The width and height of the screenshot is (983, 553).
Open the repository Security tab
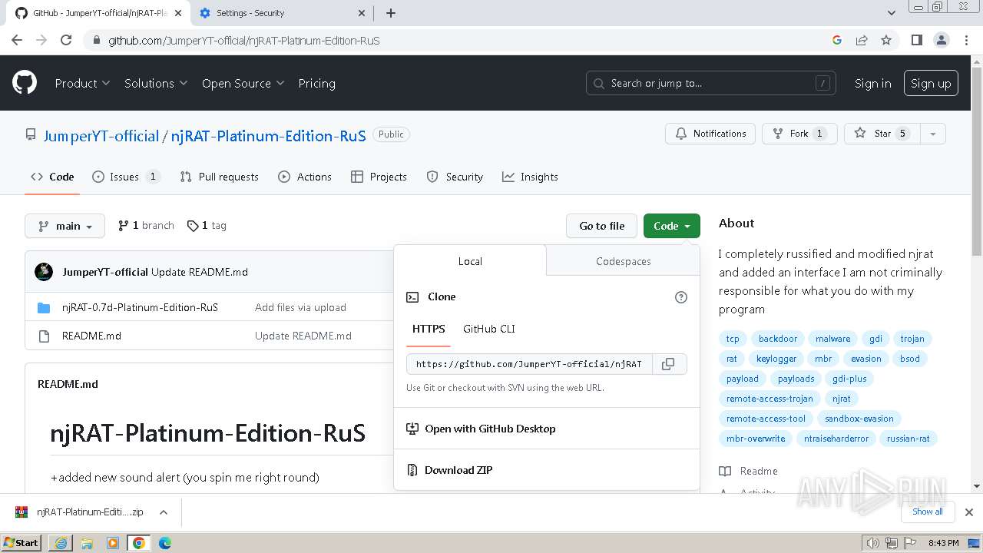[455, 177]
